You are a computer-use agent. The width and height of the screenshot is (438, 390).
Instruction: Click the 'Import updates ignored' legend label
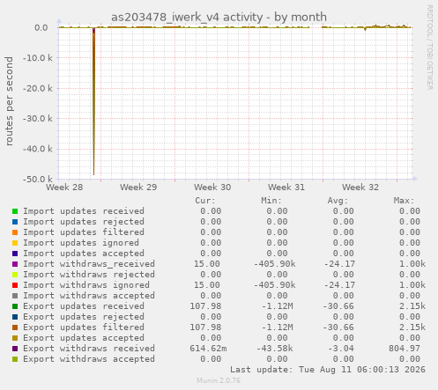click(81, 243)
